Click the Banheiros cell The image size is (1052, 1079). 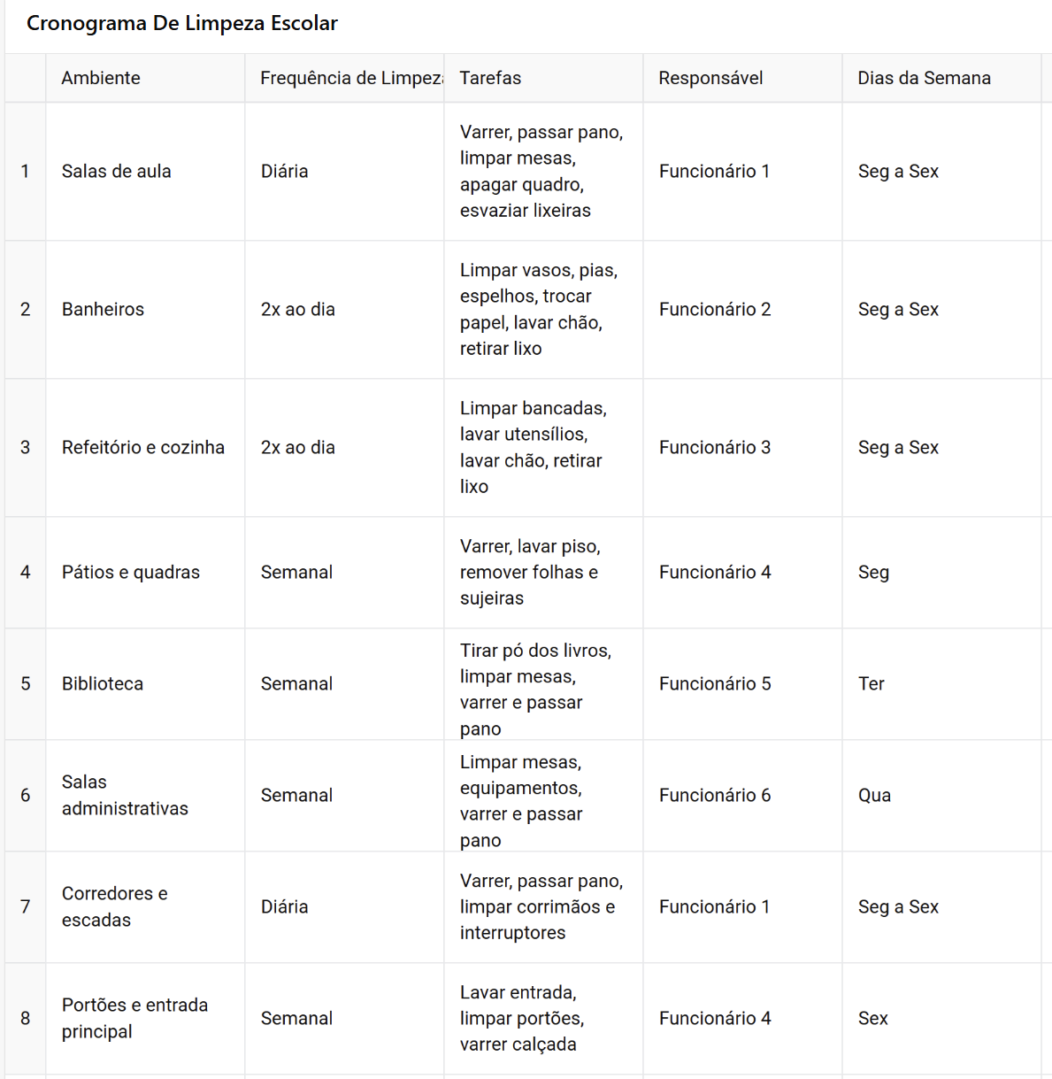click(145, 310)
